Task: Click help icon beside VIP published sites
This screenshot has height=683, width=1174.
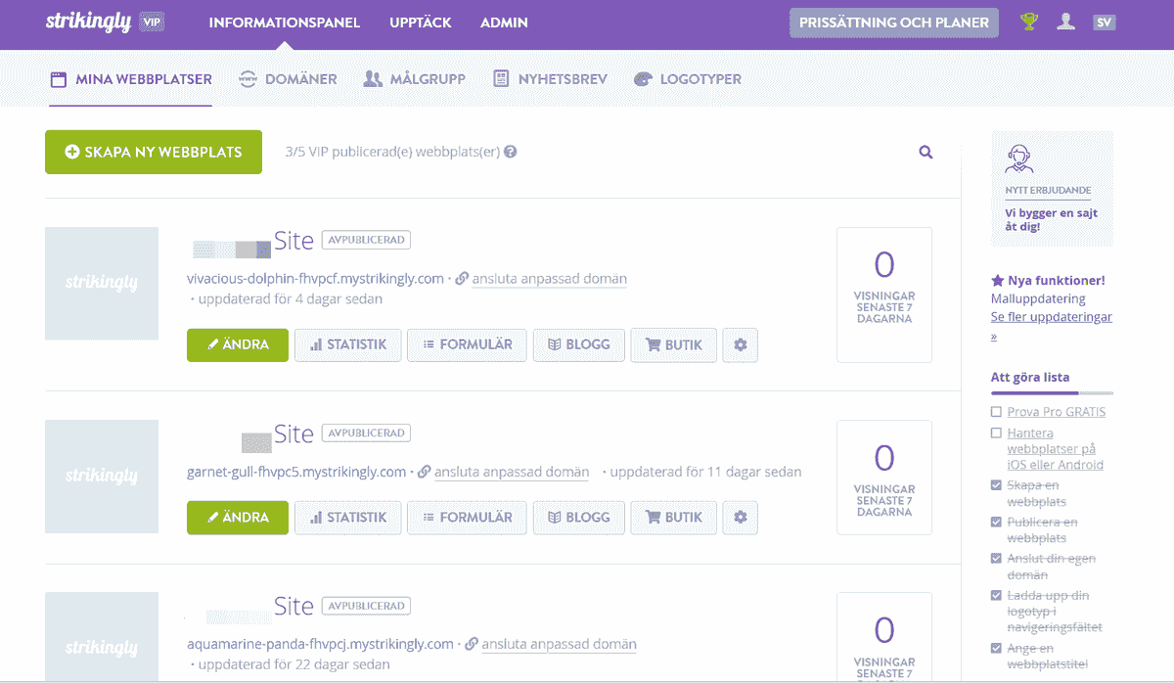Action: 511,152
